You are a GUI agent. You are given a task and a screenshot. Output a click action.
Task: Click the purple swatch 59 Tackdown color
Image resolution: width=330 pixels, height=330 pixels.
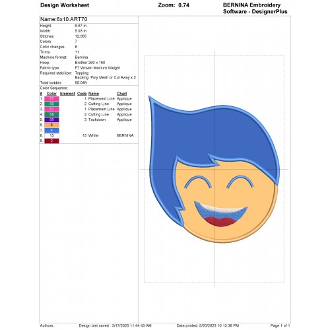(x=51, y=119)
